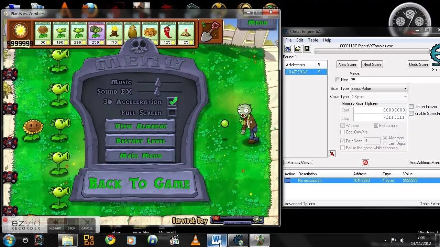Pick up the shovel tool
440x247 pixels.
click(210, 32)
